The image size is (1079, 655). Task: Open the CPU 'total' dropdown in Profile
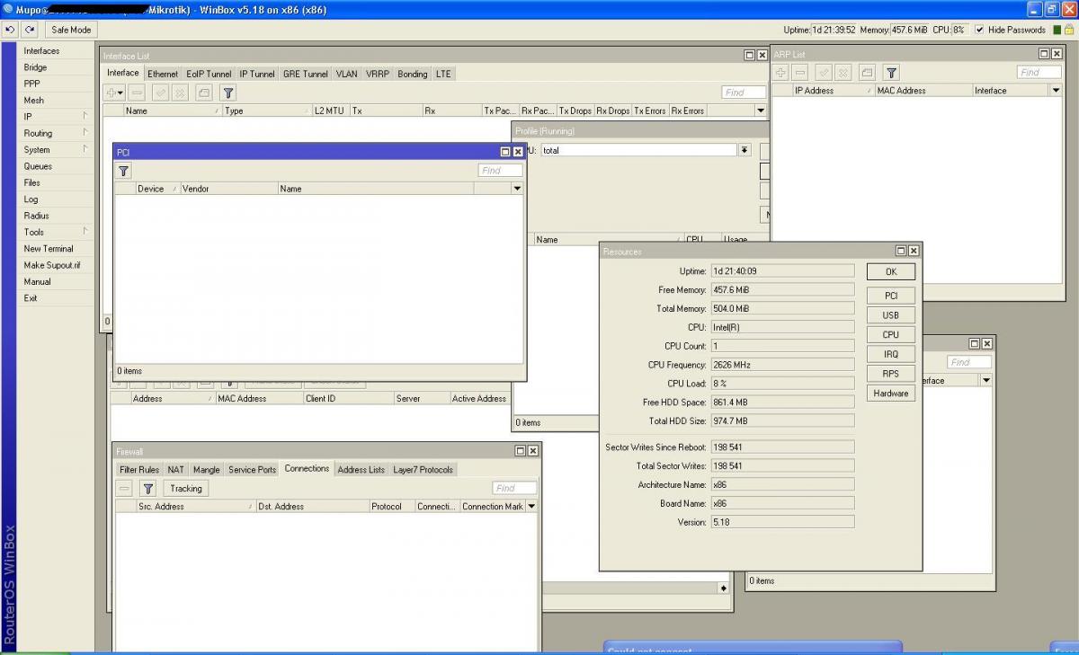pos(745,150)
